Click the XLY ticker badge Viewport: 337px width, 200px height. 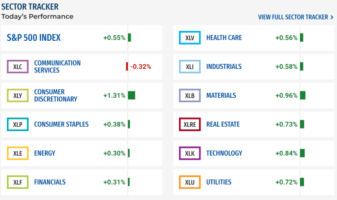pos(18,95)
